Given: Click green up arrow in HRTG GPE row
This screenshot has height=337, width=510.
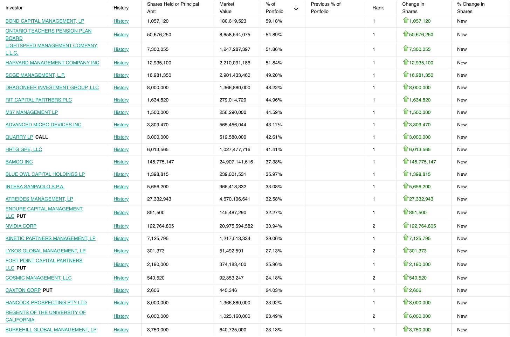Looking at the screenshot, I should pyautogui.click(x=406, y=149).
